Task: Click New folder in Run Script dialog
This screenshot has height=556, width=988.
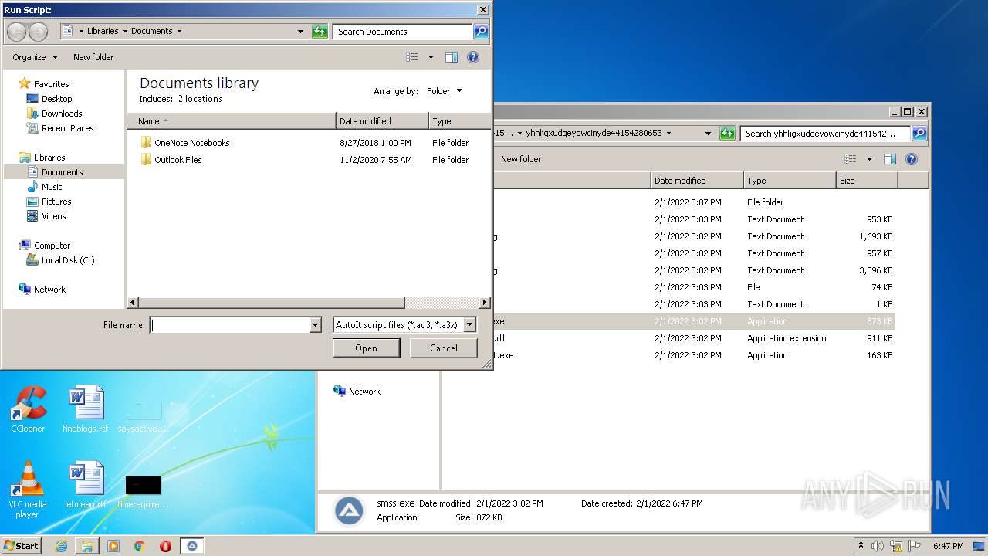Action: point(93,57)
